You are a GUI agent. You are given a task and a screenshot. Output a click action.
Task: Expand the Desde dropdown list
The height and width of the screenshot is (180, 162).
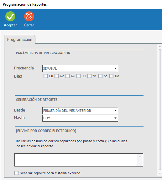(80, 111)
